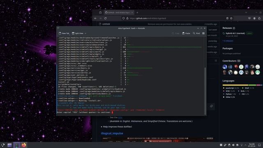Open the Split View dropdown arrow
The image size is (263, 148).
(x=85, y=33)
